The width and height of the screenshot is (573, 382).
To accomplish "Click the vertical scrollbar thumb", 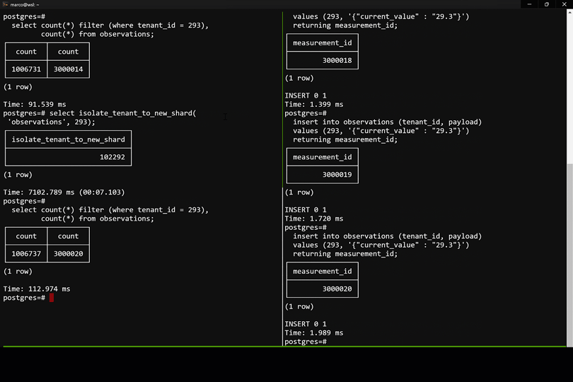I will (x=569, y=255).
